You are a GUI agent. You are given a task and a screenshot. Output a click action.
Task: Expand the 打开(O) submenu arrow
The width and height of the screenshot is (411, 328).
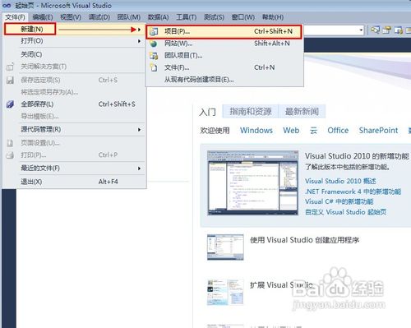click(x=139, y=41)
